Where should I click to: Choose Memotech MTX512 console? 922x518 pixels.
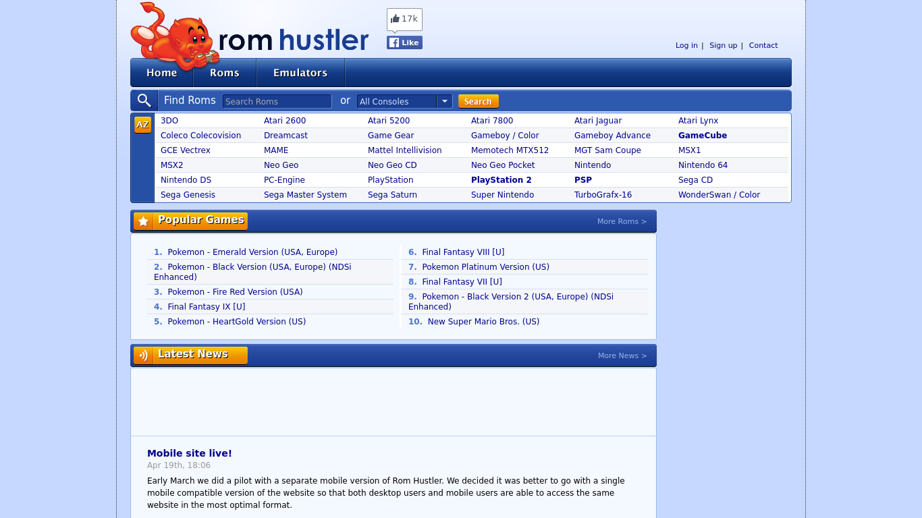(x=510, y=150)
